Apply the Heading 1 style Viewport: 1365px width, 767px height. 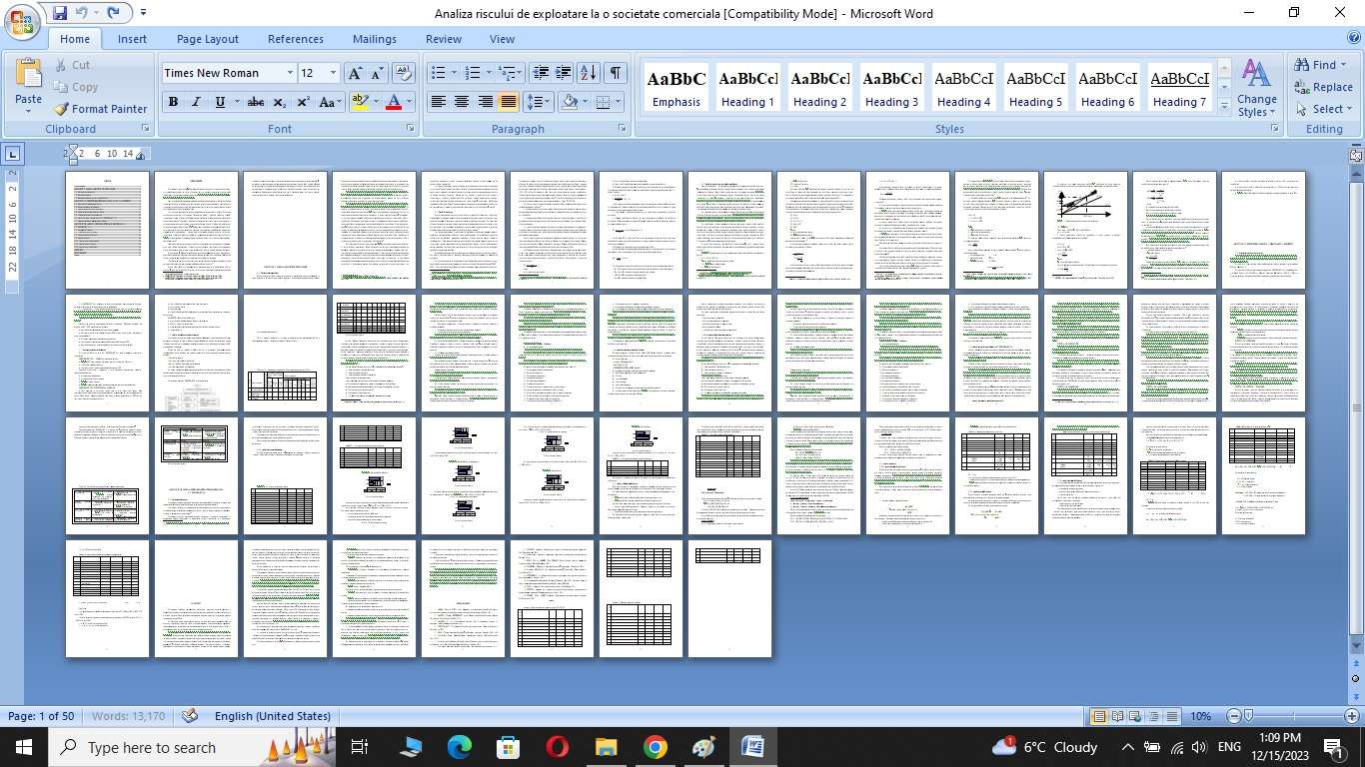pos(748,88)
